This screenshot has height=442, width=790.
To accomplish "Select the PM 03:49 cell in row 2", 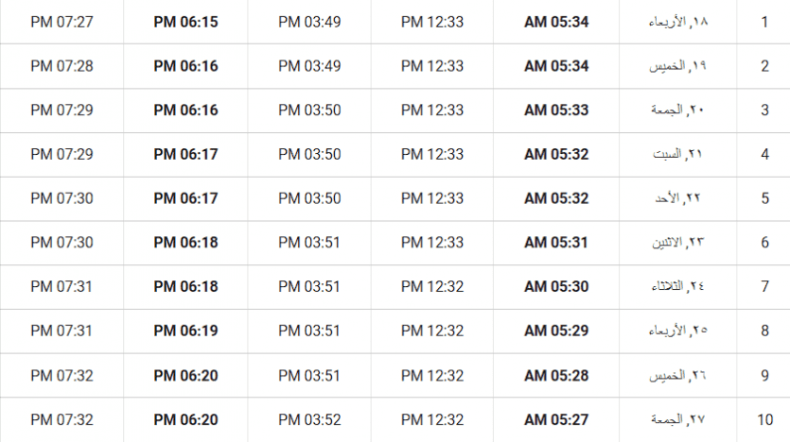I will [x=309, y=66].
